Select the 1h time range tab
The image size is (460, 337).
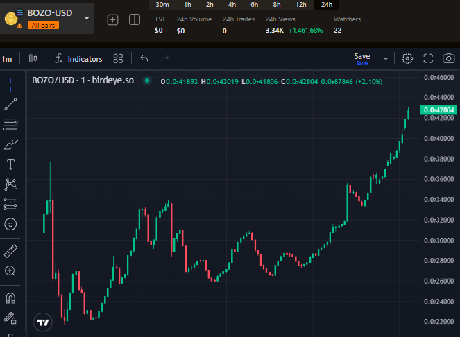tap(187, 5)
